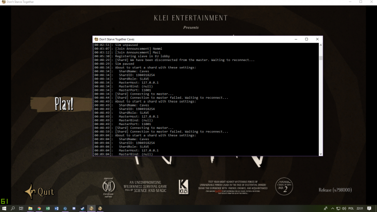Open Task View on the taskbar

[x=21, y=209]
